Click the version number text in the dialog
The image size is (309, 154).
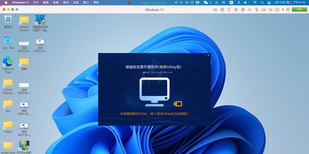[x=158, y=72]
